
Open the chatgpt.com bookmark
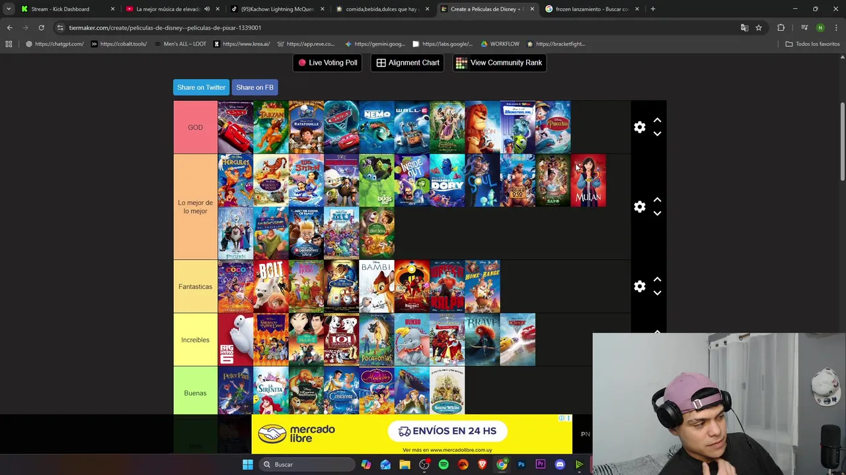point(54,44)
